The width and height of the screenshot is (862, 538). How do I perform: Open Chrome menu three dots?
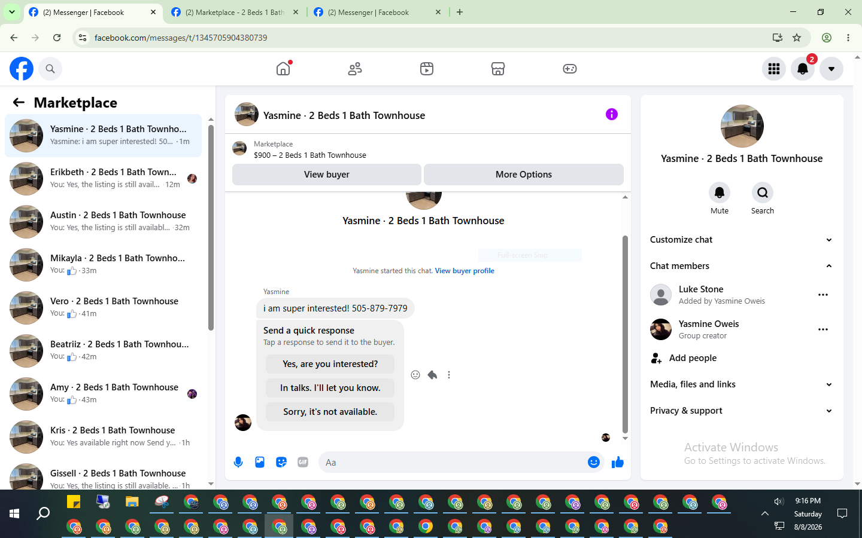848,38
